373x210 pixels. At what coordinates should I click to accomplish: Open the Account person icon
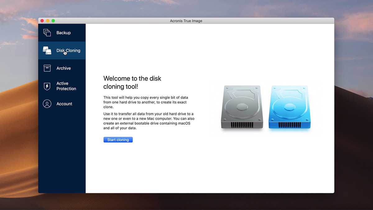point(47,104)
